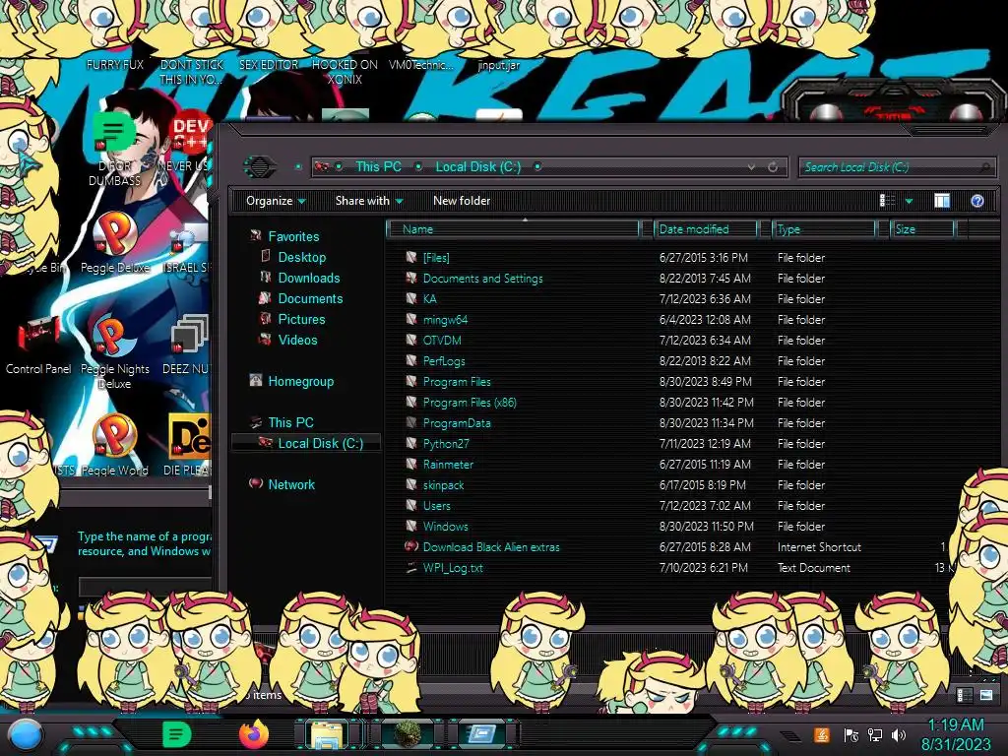Open File Explorer taskbar button
Screen dimensions: 1008x756
coord(326,734)
